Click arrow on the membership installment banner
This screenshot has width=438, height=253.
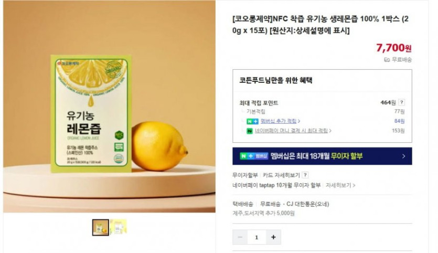coord(403,156)
